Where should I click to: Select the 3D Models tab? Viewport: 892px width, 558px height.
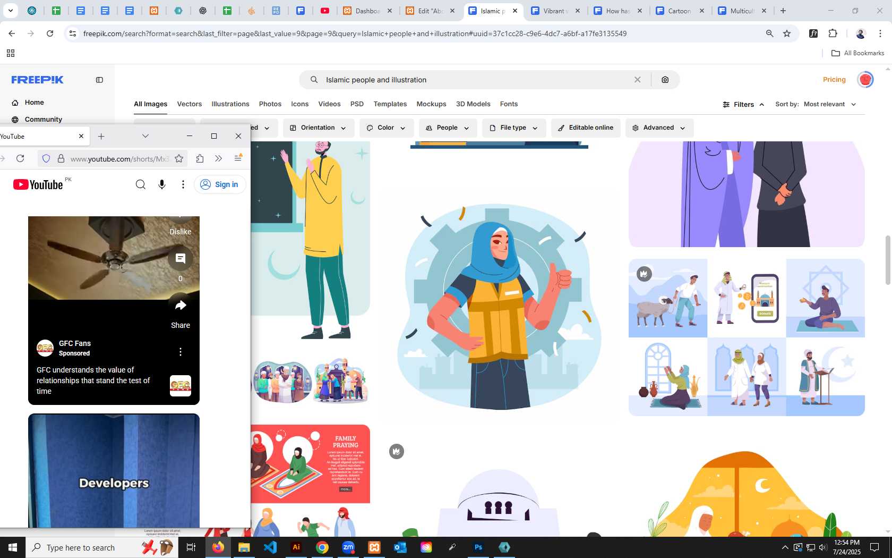point(473,104)
